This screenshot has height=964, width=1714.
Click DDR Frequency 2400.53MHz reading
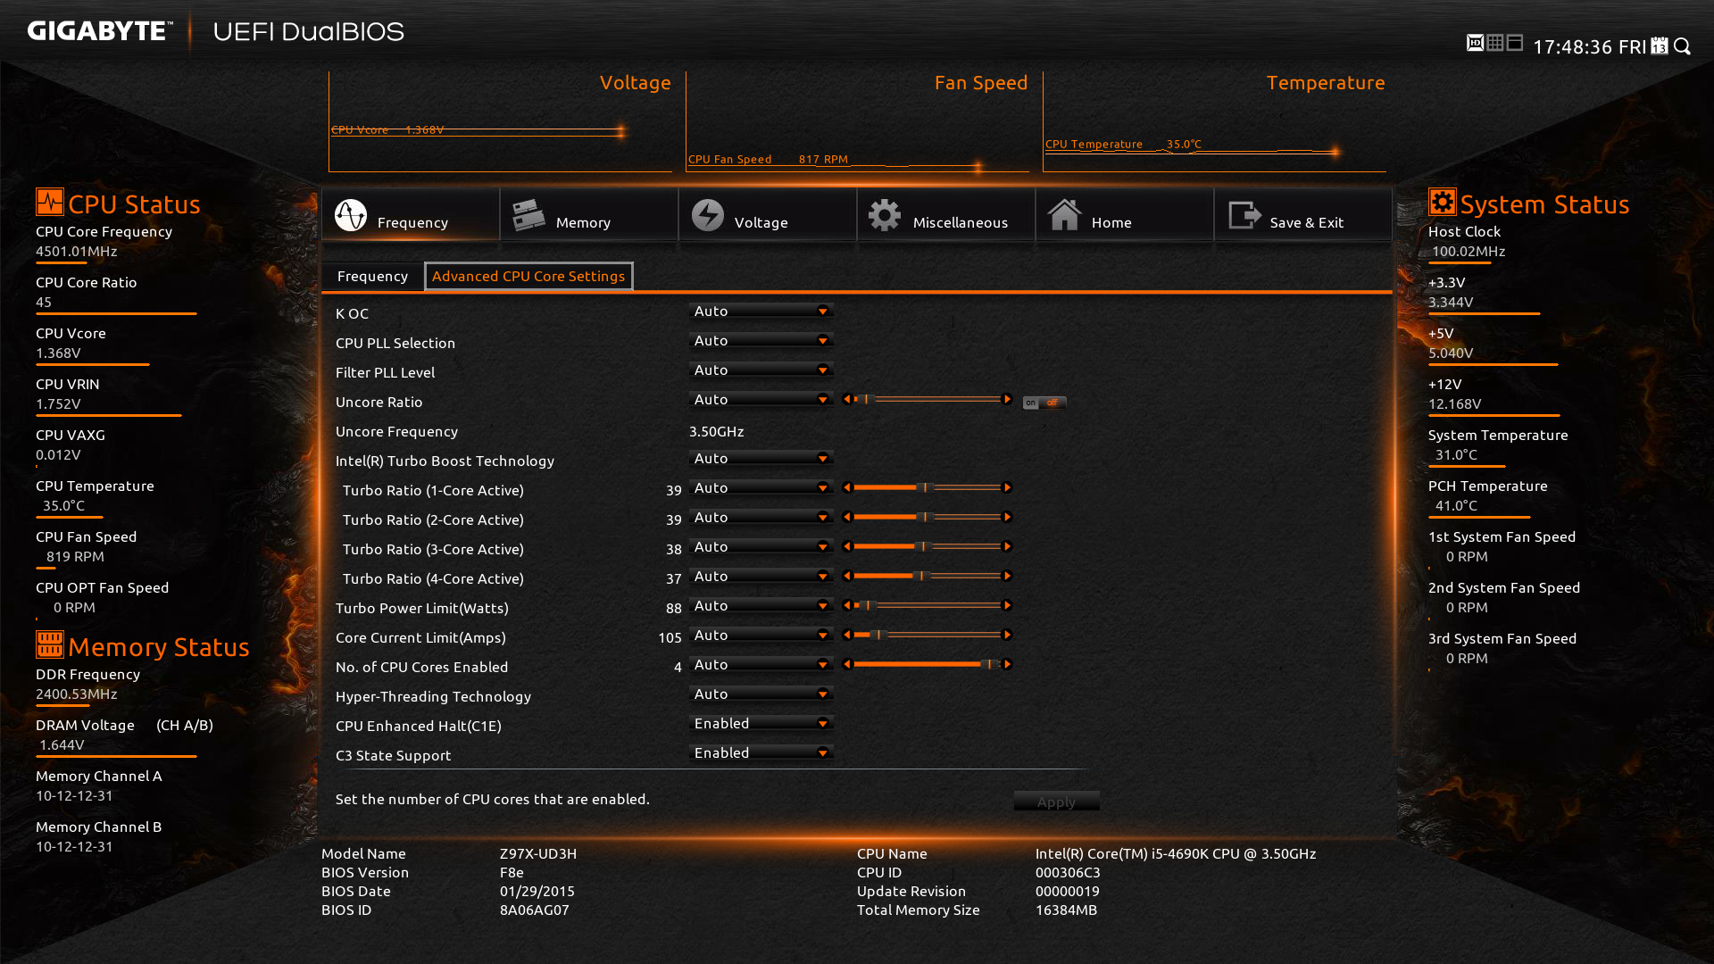[x=77, y=694]
